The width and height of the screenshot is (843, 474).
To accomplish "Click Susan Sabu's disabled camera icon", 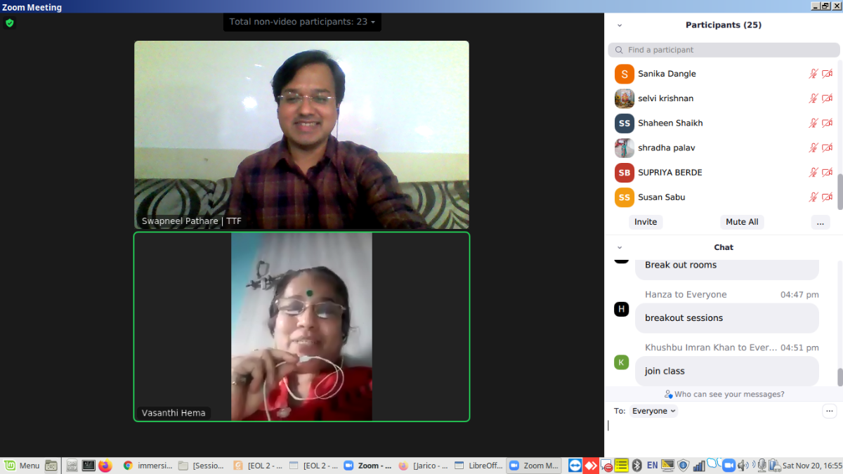I will [827, 197].
